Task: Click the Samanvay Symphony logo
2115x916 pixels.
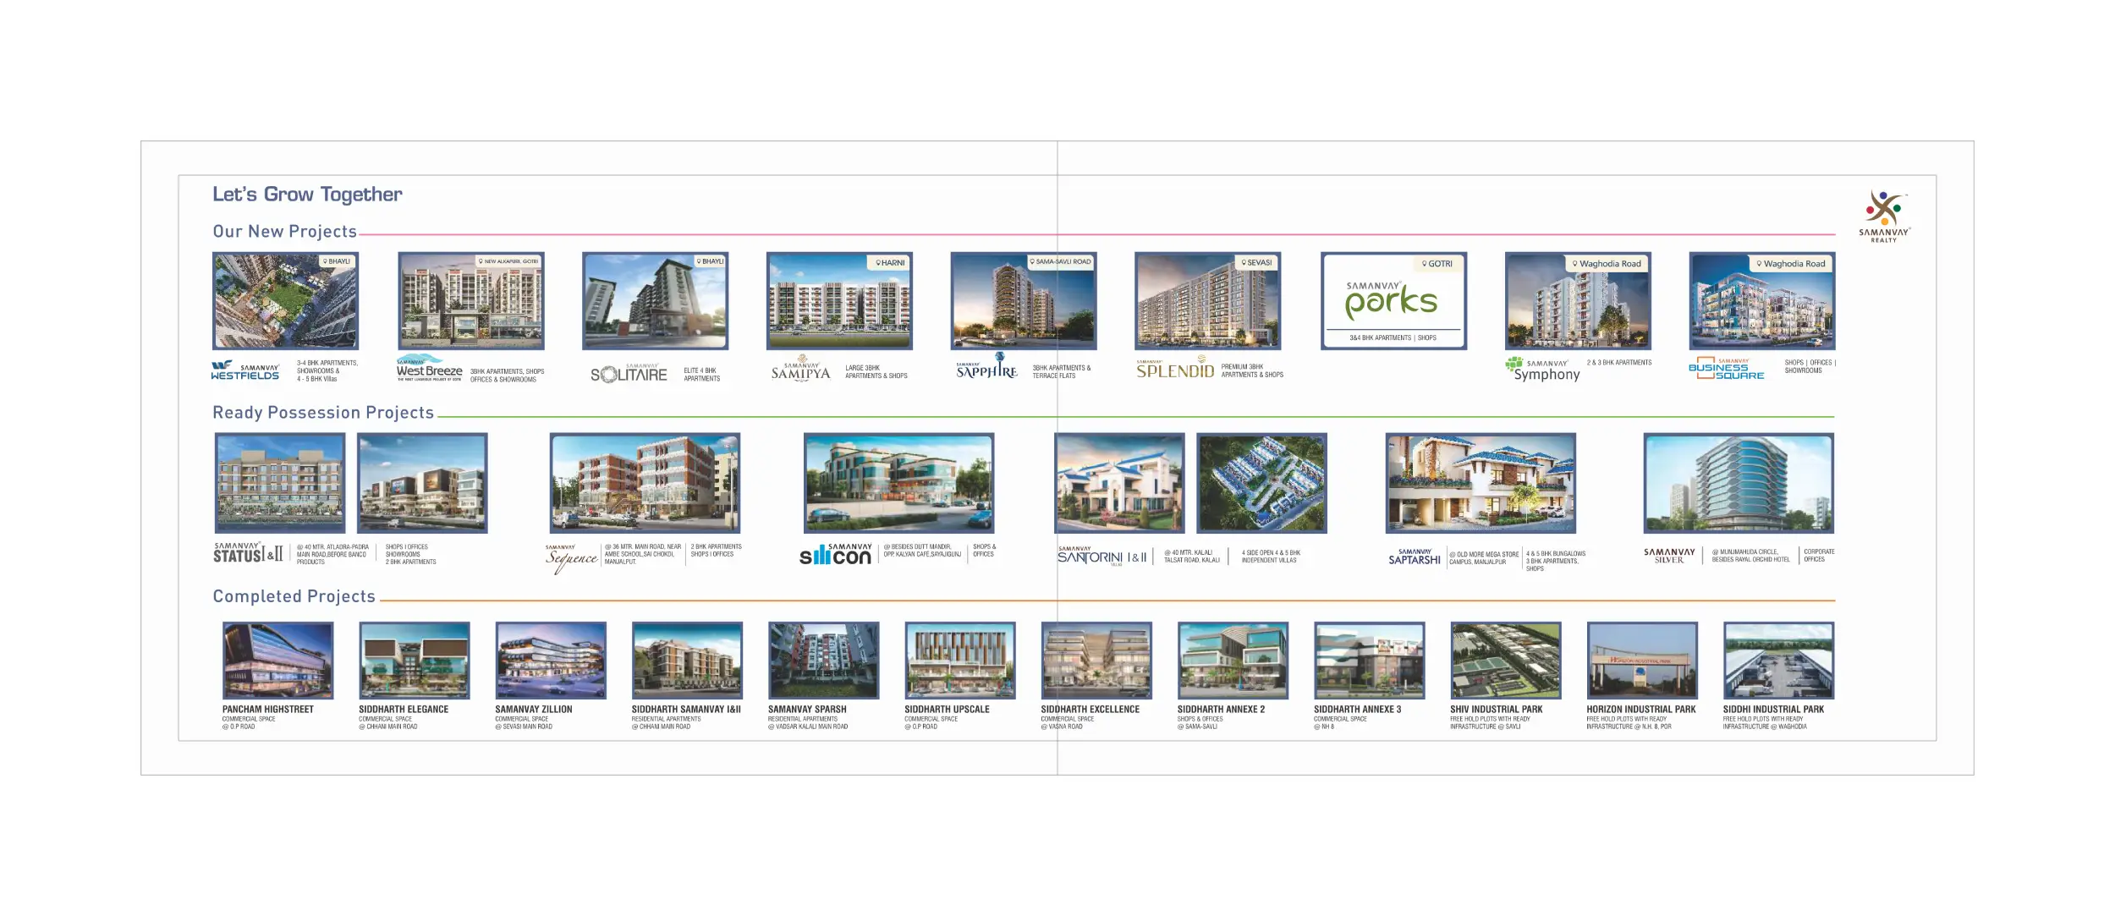Action: tap(1542, 370)
